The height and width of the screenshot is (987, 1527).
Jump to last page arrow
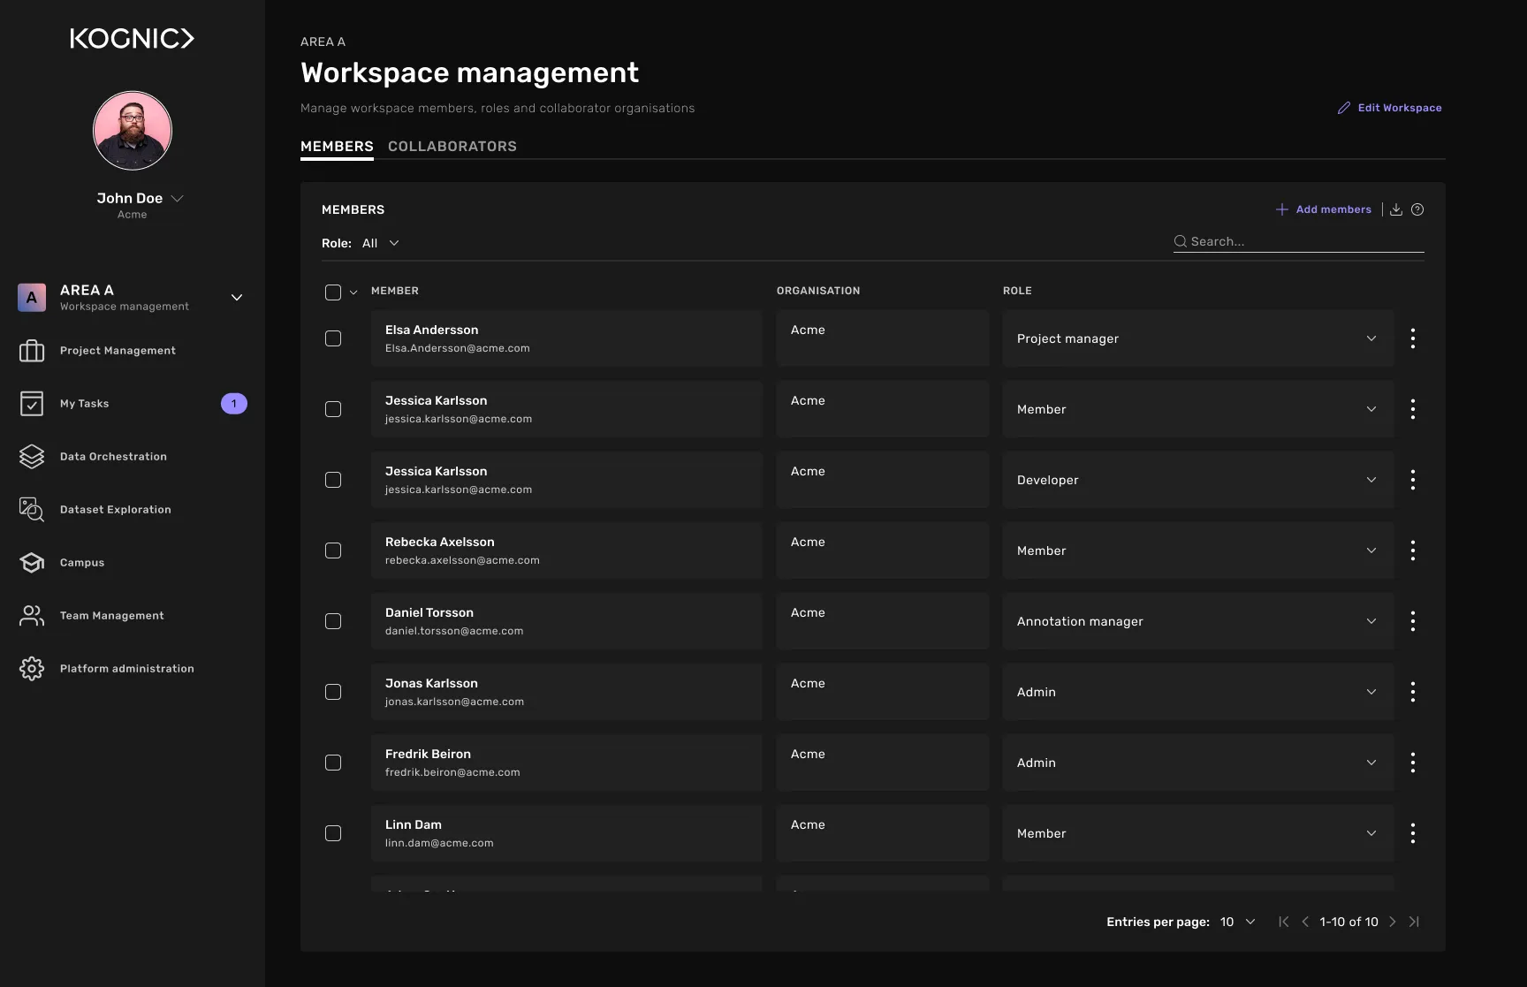pos(1414,922)
